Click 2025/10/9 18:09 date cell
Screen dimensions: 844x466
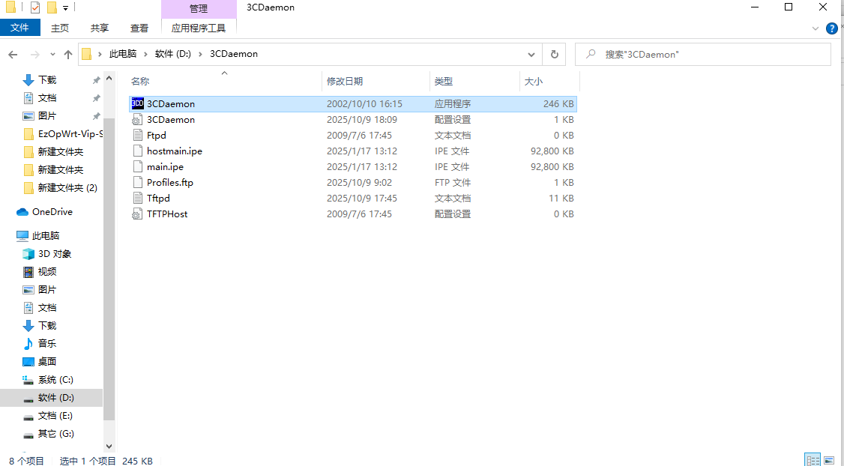click(x=362, y=119)
